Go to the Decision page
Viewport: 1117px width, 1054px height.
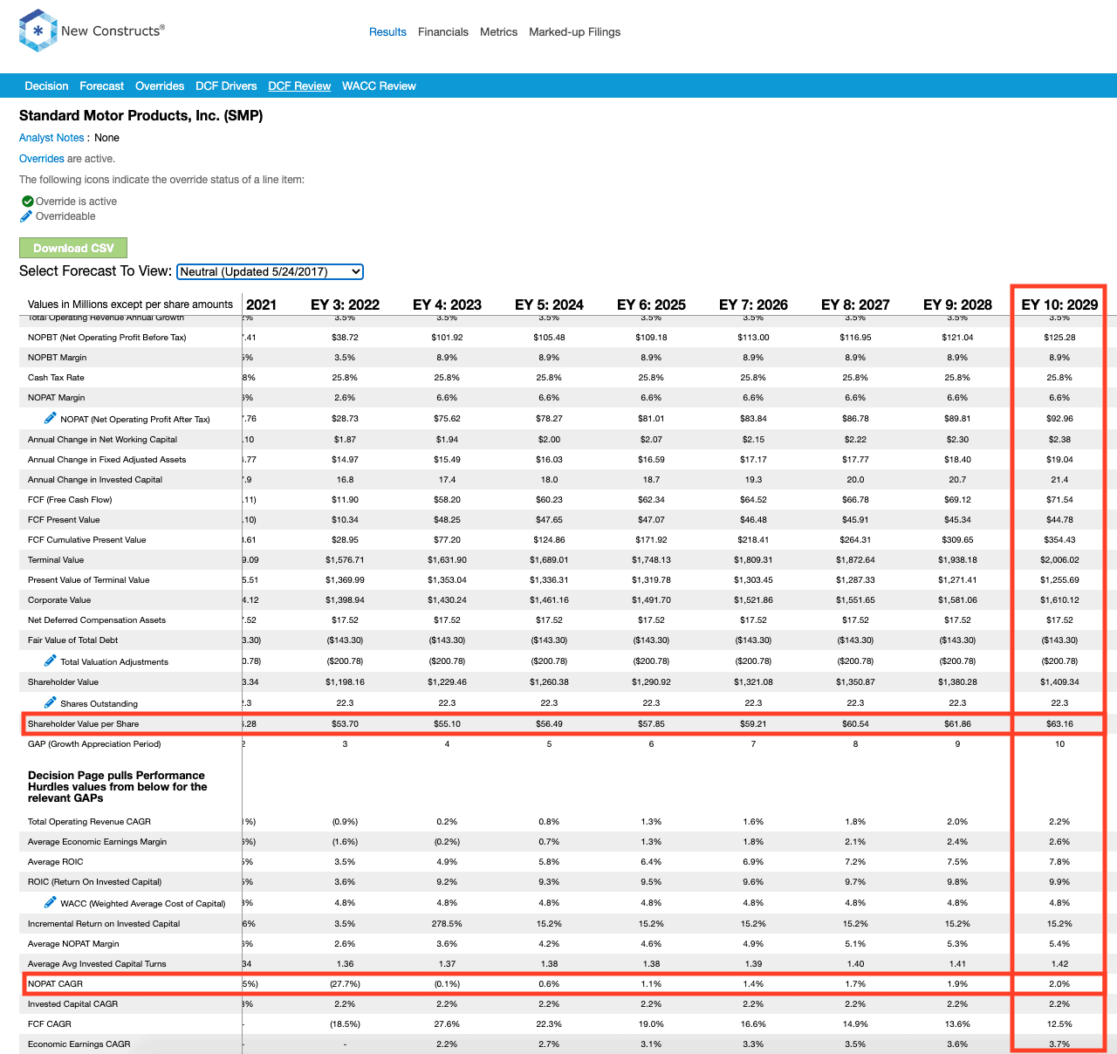46,86
